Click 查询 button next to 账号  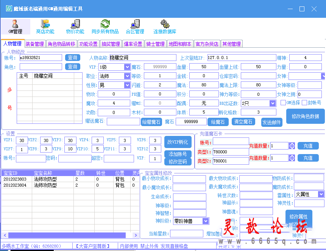tap(73, 58)
